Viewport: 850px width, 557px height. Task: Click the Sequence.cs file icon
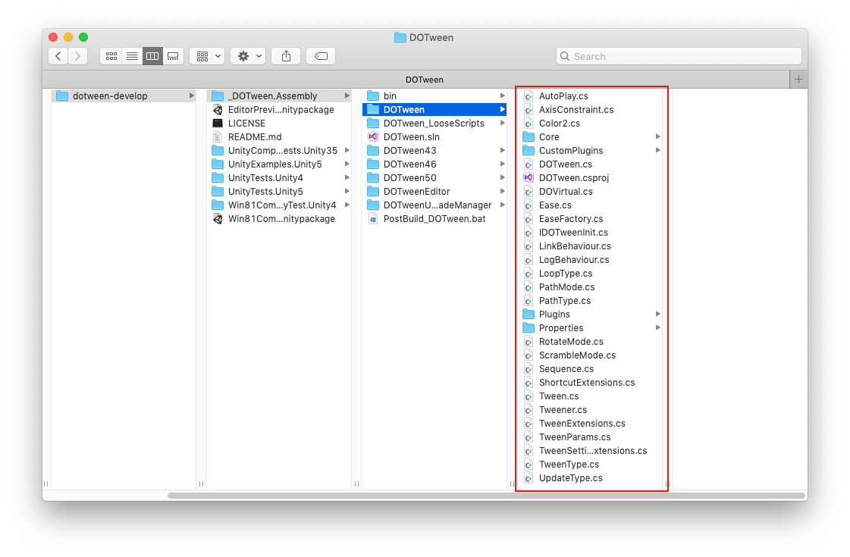click(x=529, y=369)
